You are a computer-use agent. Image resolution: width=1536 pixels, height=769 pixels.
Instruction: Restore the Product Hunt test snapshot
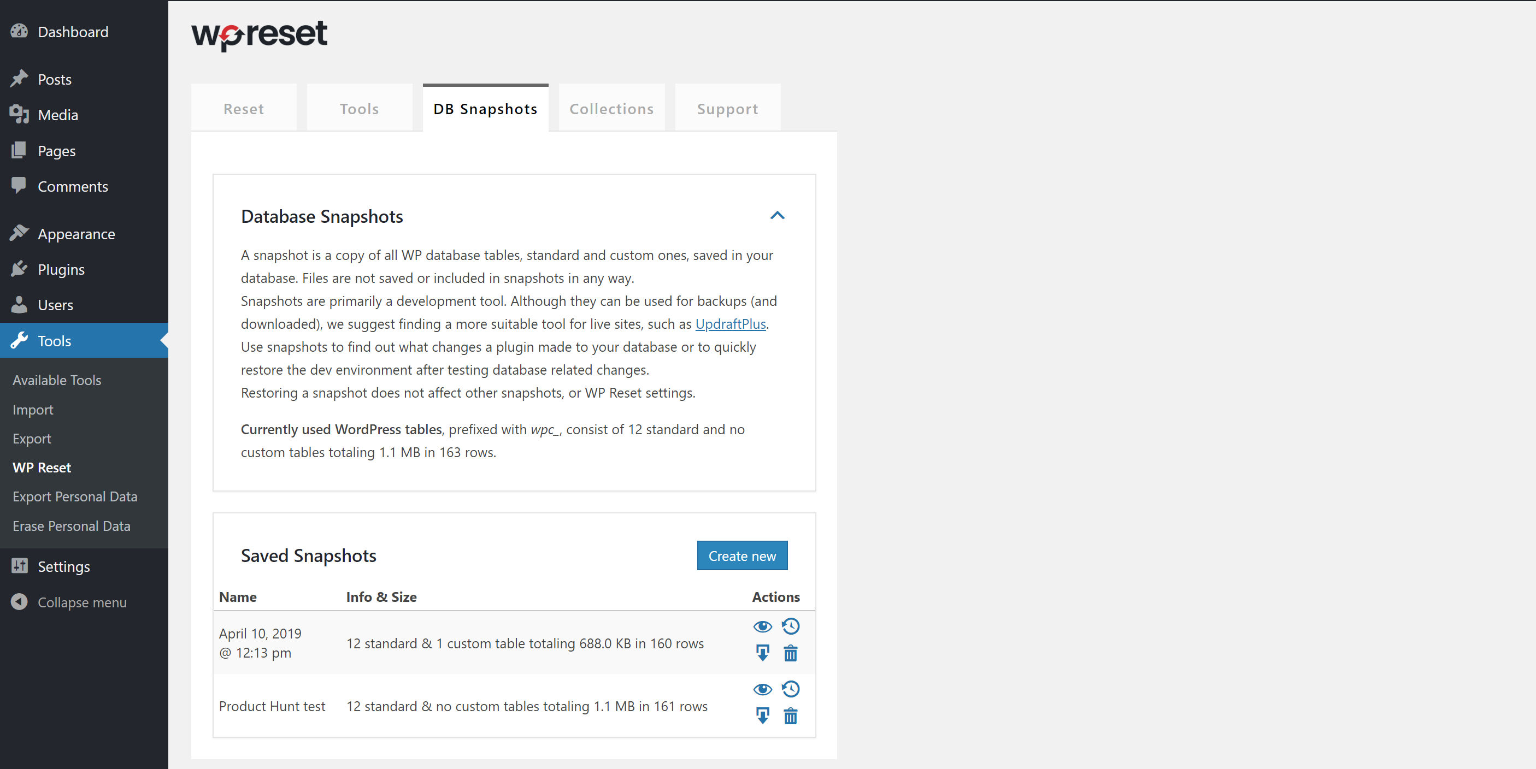tap(790, 689)
